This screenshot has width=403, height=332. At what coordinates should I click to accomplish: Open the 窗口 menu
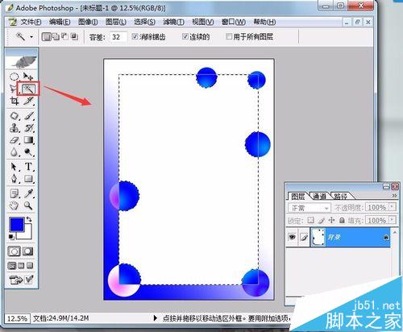(234, 22)
